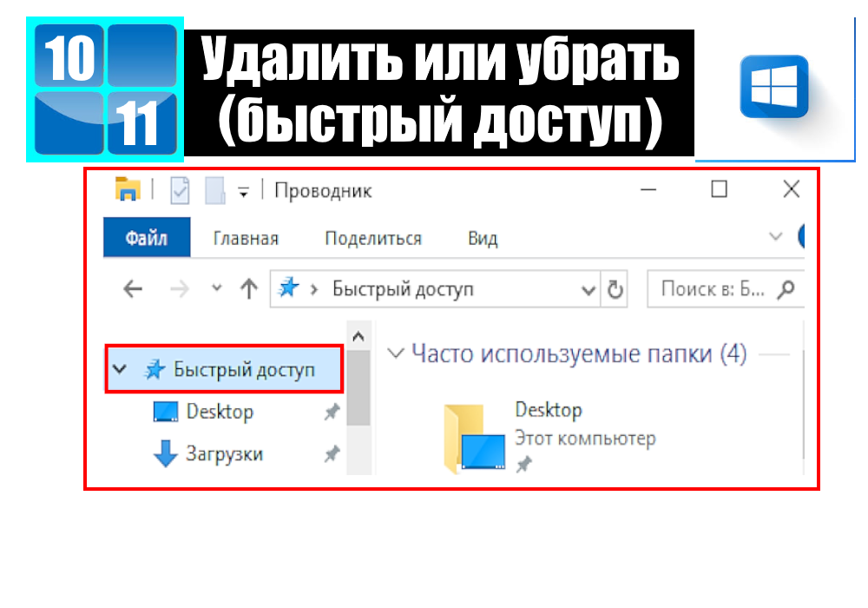Refresh the current folder view
The image size is (868, 608).
coord(615,289)
